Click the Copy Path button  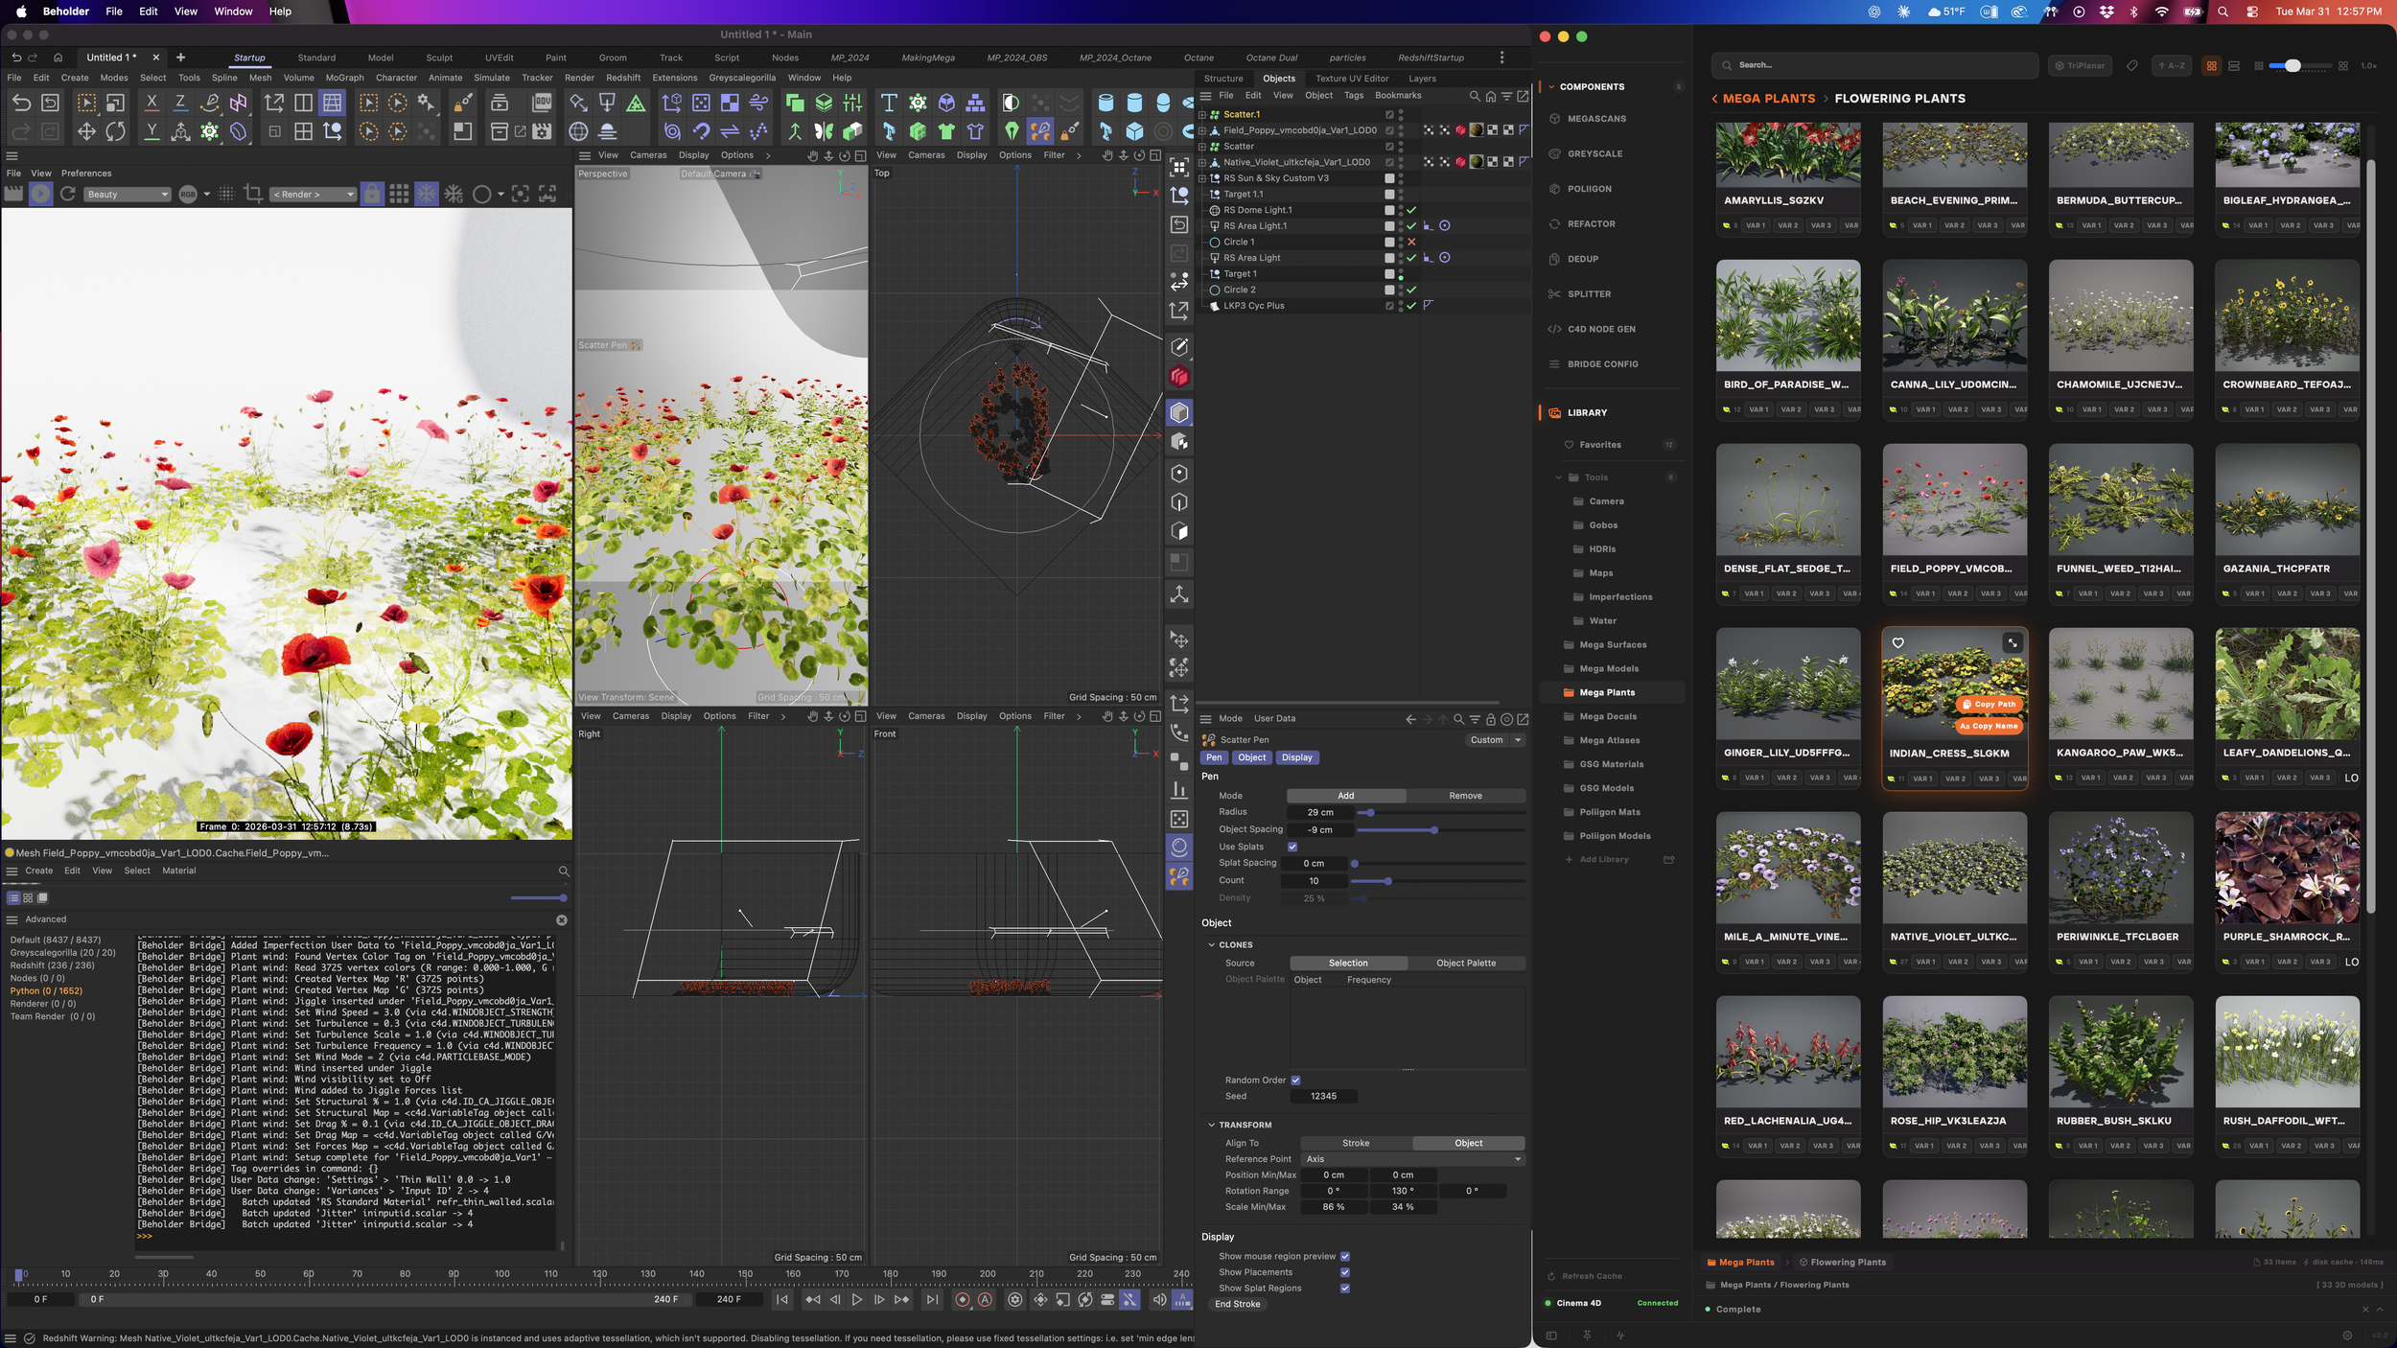(x=1990, y=704)
